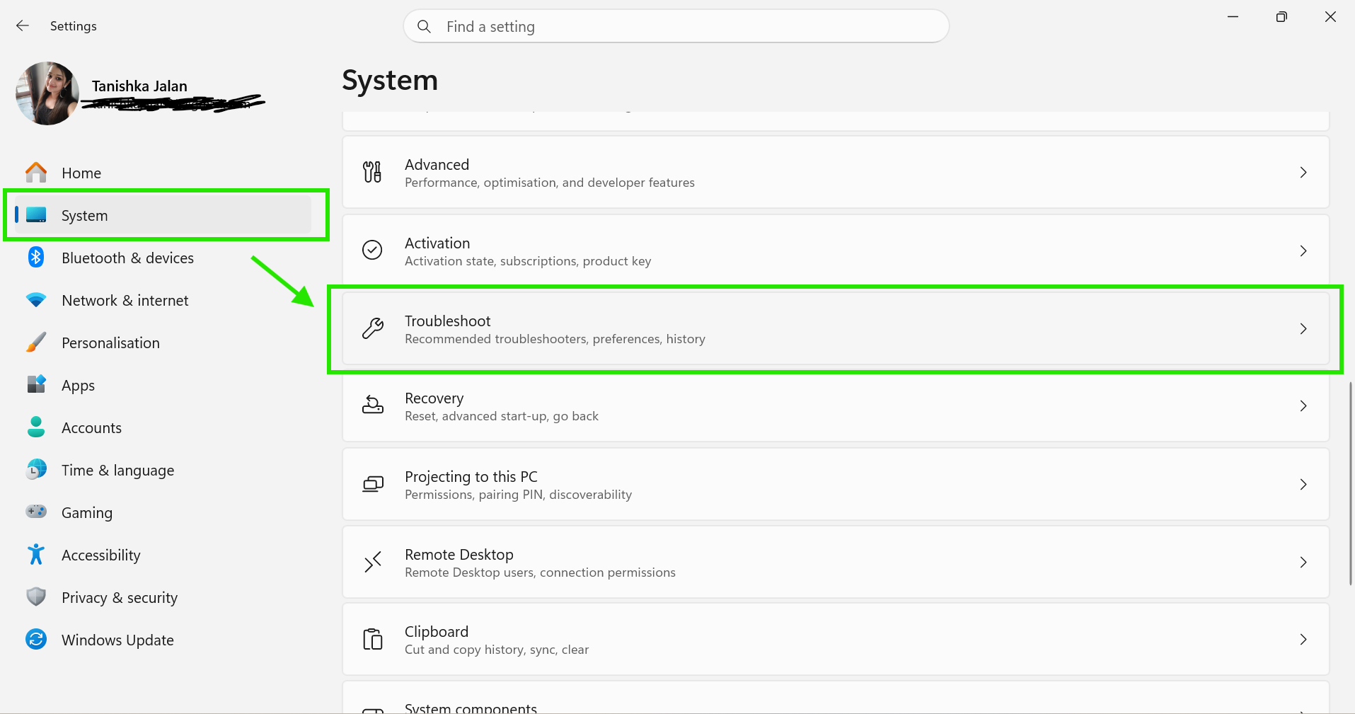Image resolution: width=1355 pixels, height=714 pixels.
Task: Click the Windows Update sync icon
Action: (36, 639)
